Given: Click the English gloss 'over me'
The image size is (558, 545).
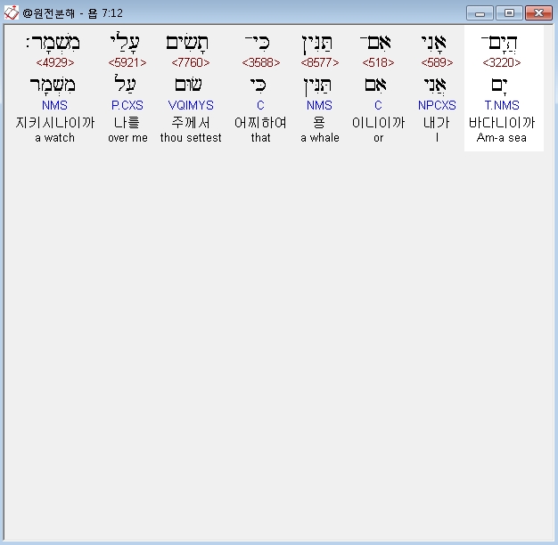Looking at the screenshot, I should pyautogui.click(x=127, y=137).
